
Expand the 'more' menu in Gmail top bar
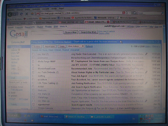63,26
